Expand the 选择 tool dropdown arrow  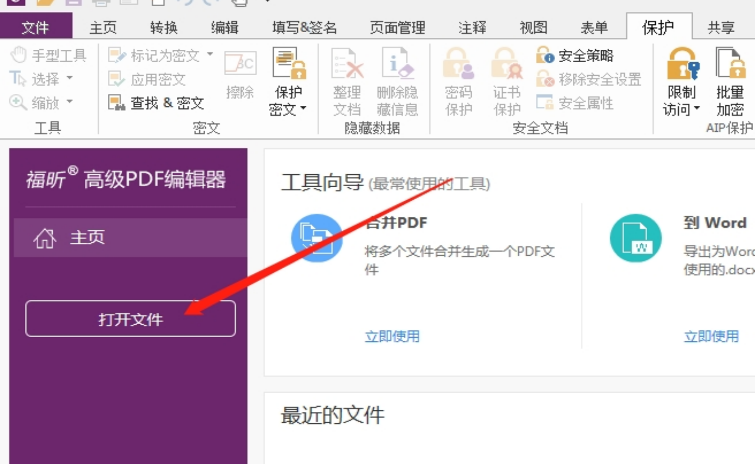pos(70,78)
